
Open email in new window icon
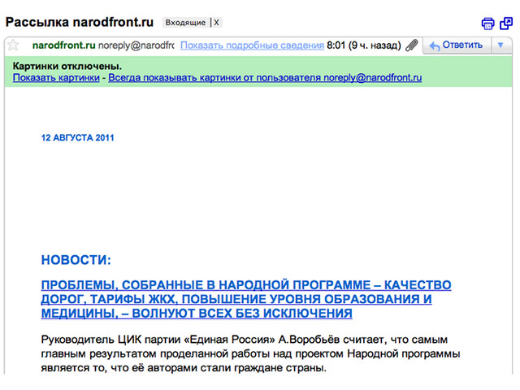pyautogui.click(x=505, y=24)
